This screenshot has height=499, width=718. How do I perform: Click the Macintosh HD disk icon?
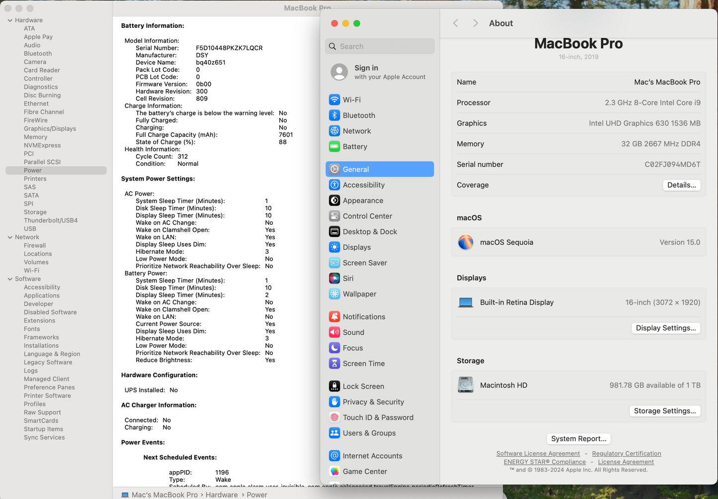(x=466, y=385)
